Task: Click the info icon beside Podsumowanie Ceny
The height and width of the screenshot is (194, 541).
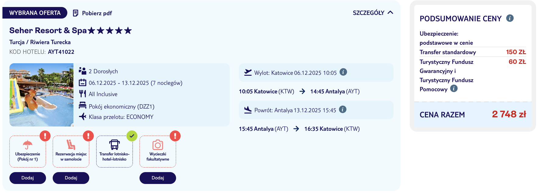Action: (510, 18)
